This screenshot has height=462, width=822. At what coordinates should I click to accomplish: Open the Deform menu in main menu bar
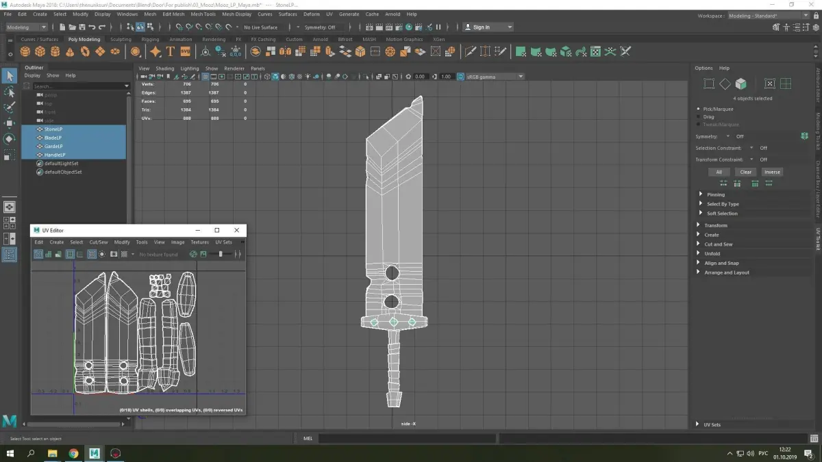coord(311,14)
